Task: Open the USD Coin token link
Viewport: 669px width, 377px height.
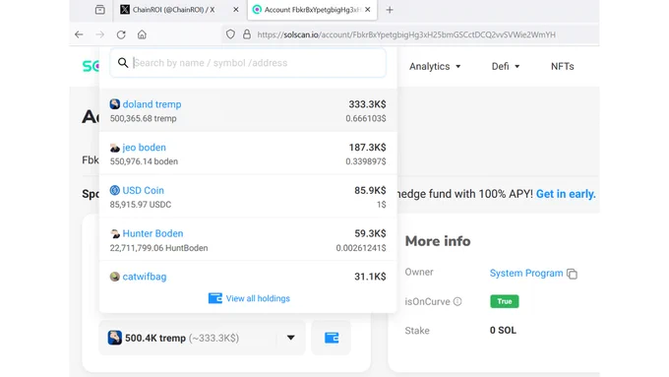Action: [x=143, y=190]
